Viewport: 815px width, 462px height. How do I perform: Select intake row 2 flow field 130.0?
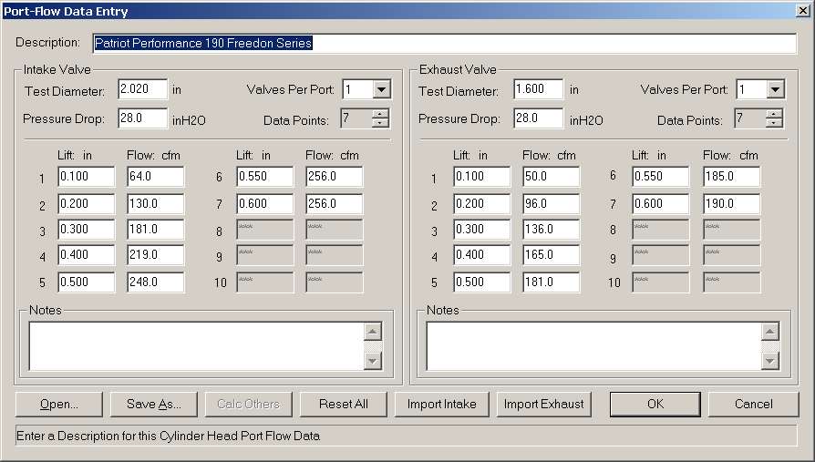[155, 204]
